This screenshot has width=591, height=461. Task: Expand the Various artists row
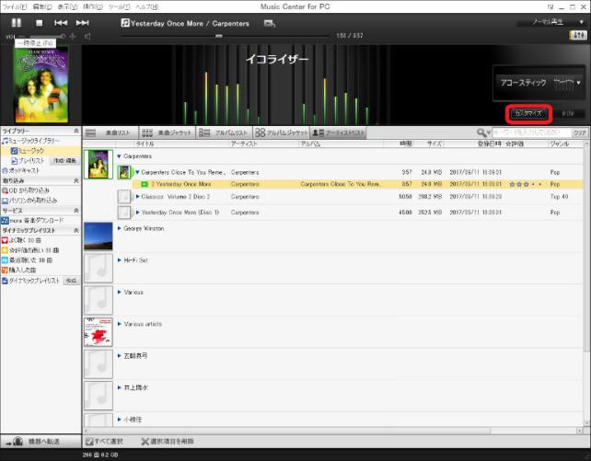click(x=119, y=324)
